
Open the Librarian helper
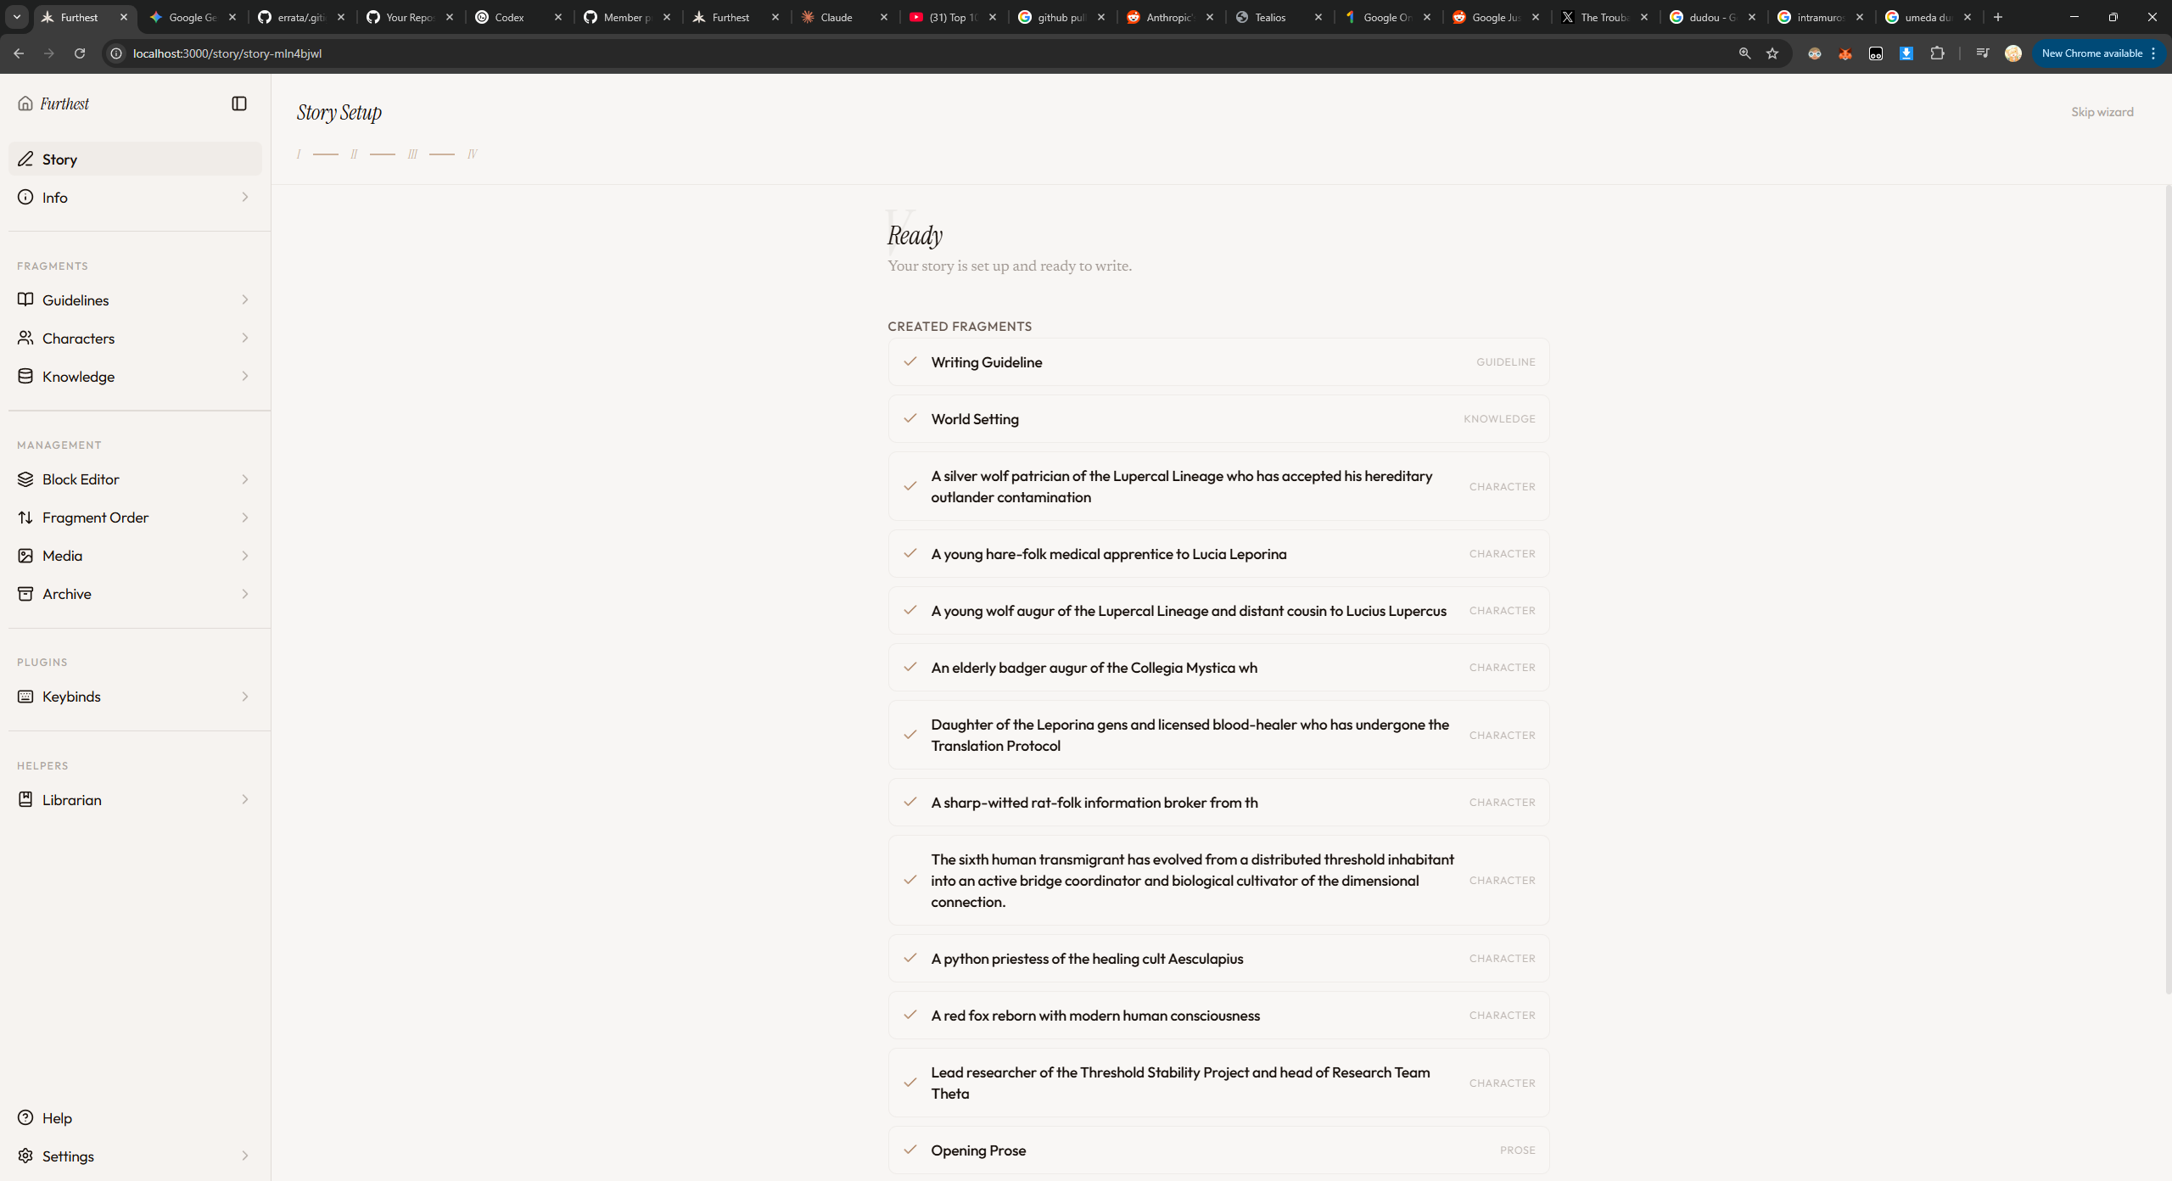(71, 800)
